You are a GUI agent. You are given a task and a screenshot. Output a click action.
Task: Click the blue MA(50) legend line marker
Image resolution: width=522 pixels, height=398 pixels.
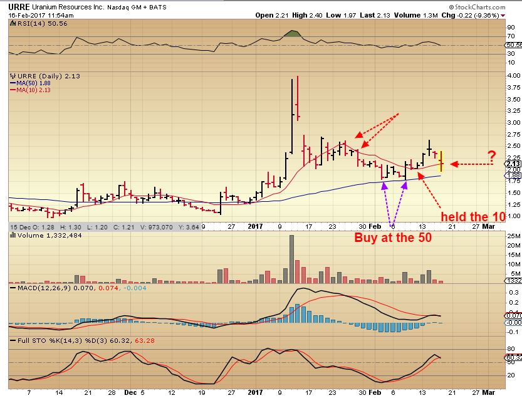click(13, 83)
